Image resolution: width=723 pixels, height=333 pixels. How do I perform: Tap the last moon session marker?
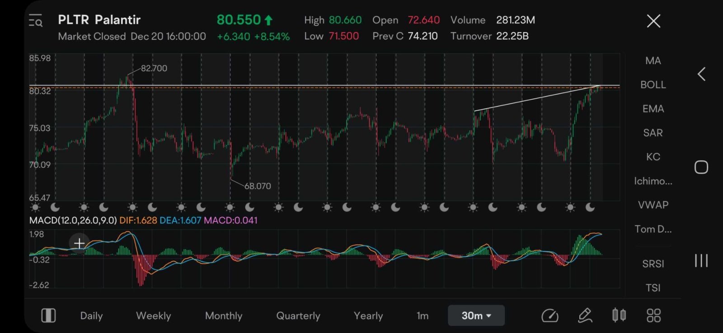pos(590,207)
